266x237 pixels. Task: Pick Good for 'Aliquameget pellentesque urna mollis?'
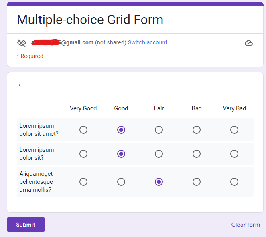click(x=121, y=182)
